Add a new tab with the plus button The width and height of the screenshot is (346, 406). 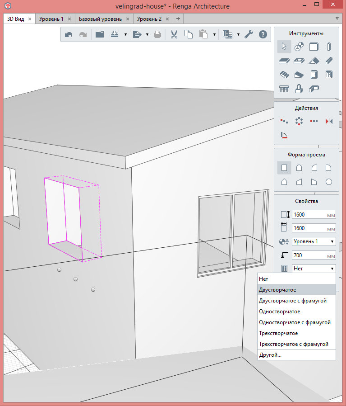(178, 19)
